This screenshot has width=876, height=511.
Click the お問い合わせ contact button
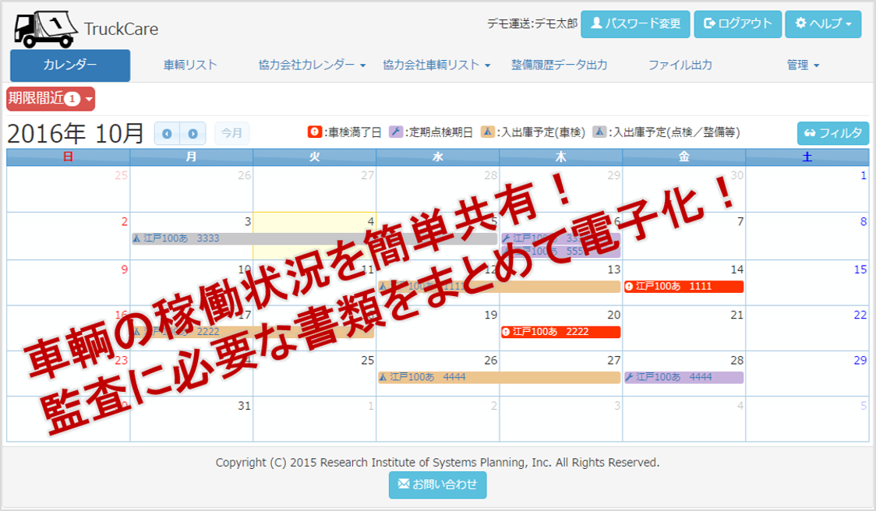click(437, 485)
